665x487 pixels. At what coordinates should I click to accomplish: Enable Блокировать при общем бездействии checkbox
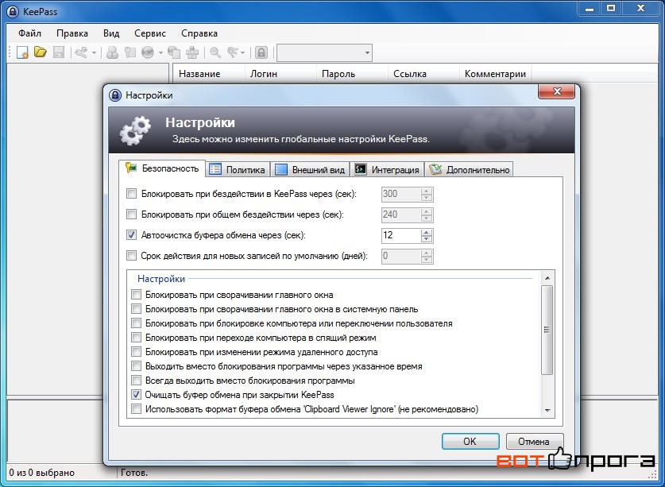(131, 215)
